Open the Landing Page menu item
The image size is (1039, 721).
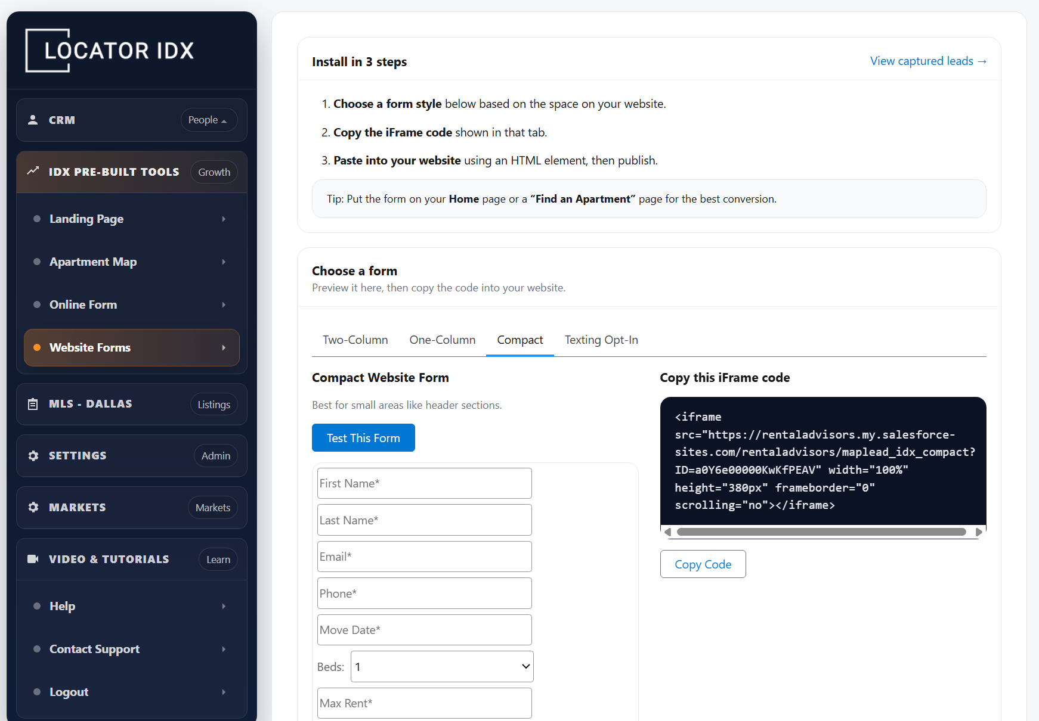click(x=132, y=219)
